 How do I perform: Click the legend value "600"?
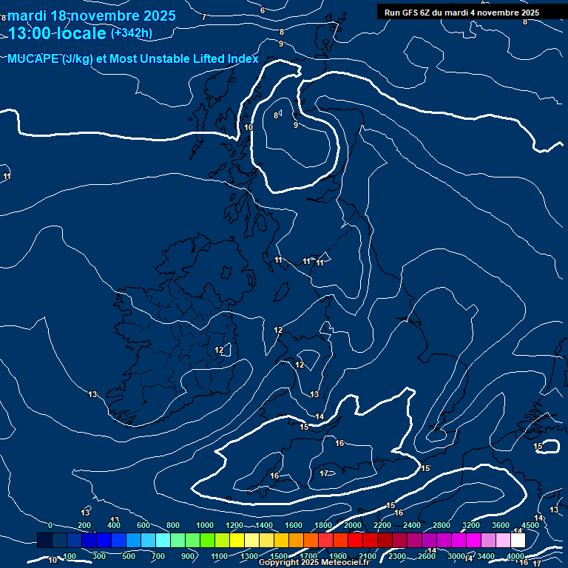tap(143, 525)
